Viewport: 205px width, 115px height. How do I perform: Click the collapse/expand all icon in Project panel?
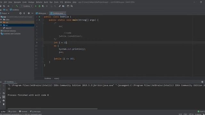[x=24, y=13]
